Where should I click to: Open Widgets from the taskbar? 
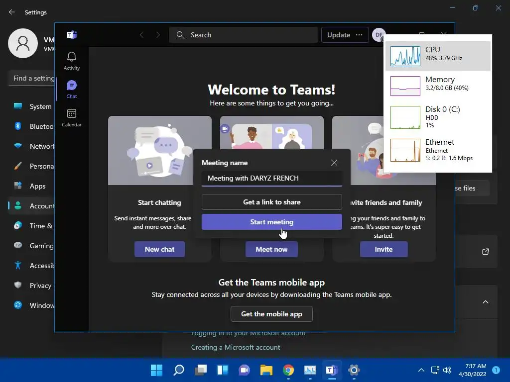[x=223, y=370]
